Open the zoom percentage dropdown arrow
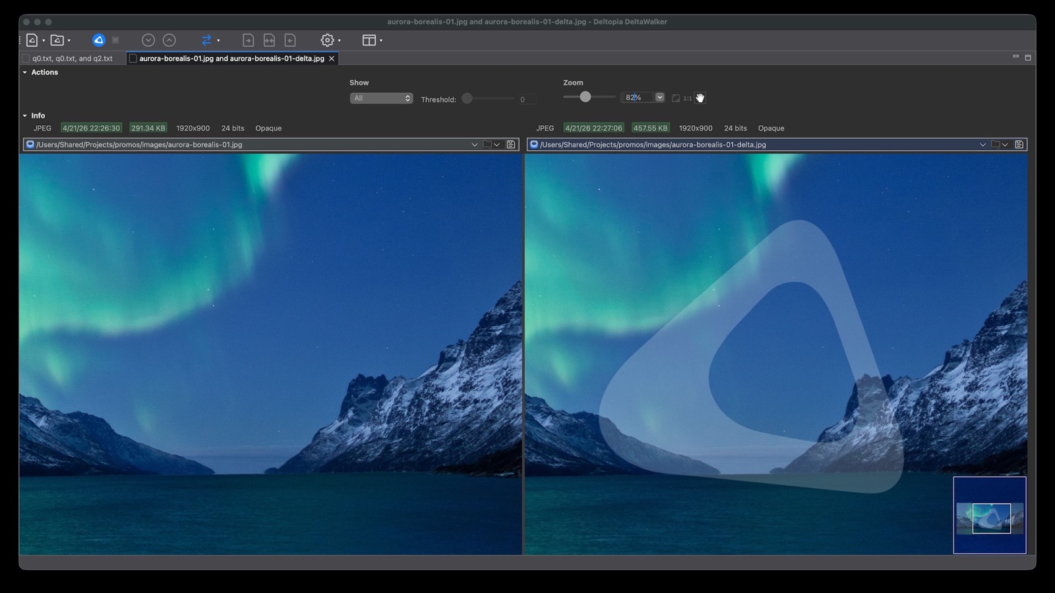 coord(659,98)
